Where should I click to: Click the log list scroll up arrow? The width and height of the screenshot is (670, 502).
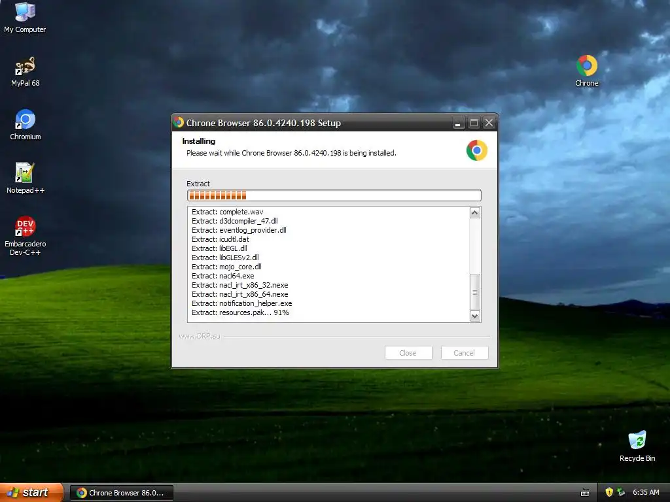pos(475,212)
